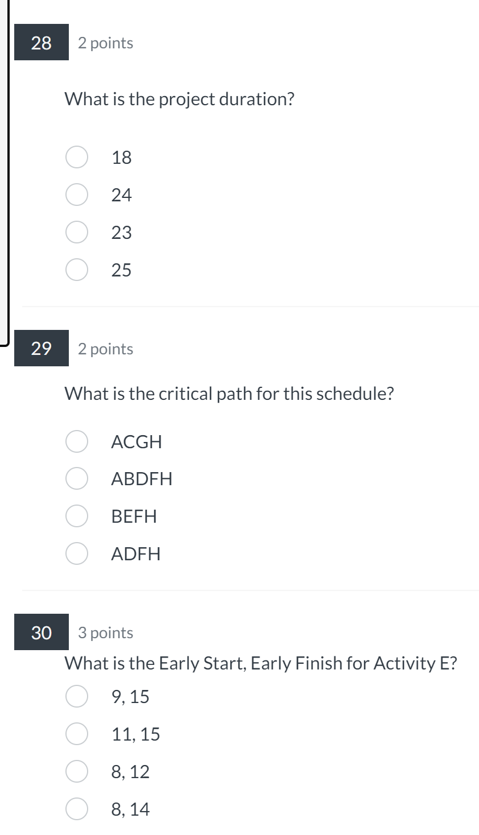Choose BEFH as the critical path answer
479x835 pixels.
76,516
